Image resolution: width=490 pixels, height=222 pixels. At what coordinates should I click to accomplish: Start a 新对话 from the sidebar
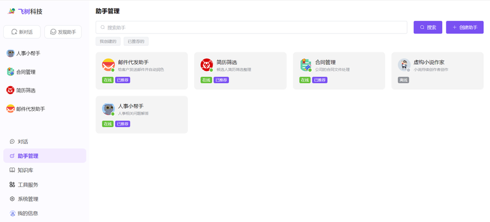point(22,32)
